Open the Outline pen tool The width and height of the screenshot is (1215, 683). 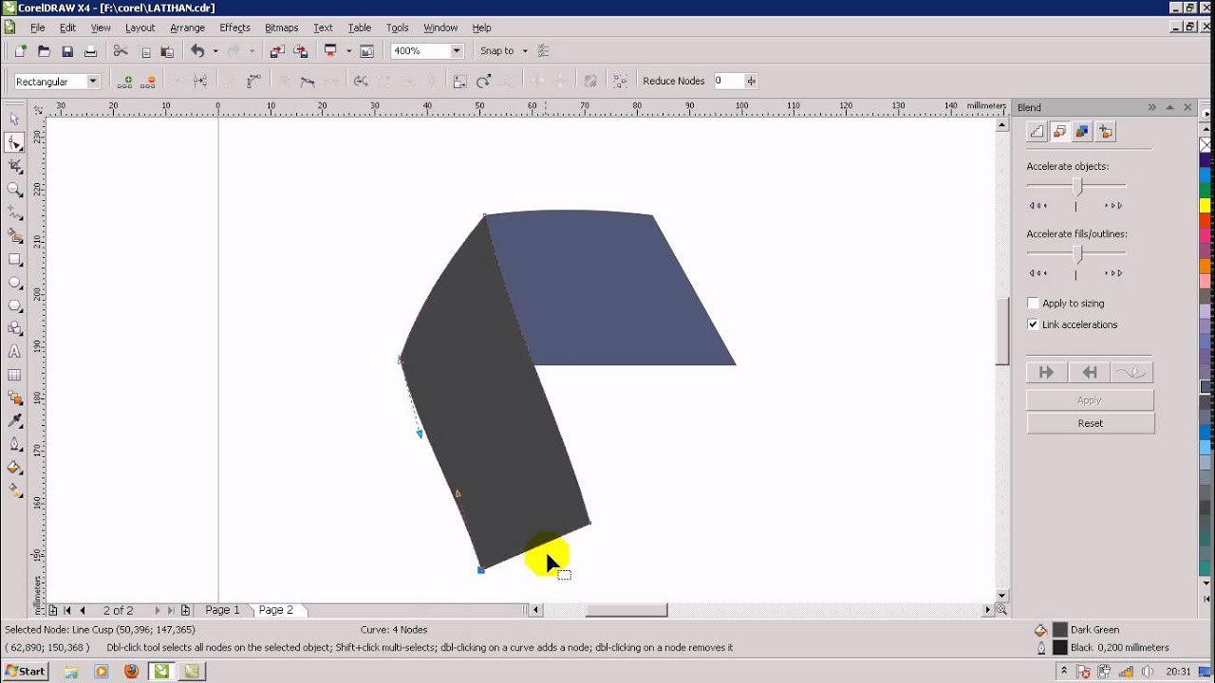(14, 444)
